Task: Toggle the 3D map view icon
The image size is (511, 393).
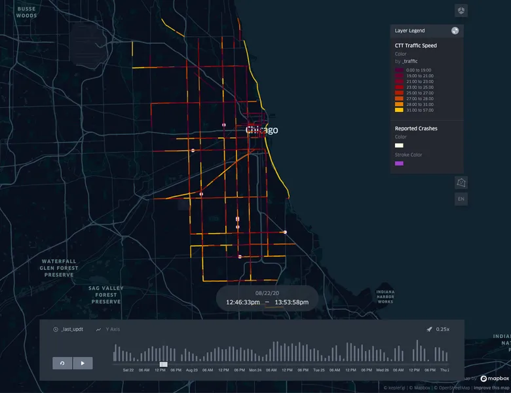Action: pos(461,10)
